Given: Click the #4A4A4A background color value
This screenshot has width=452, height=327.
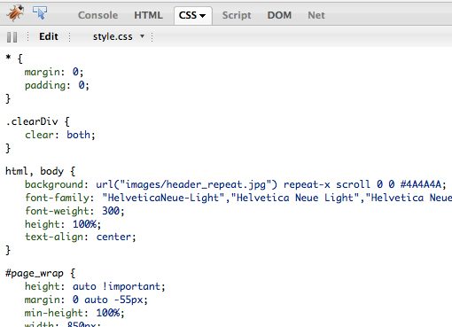Looking at the screenshot, I should click(421, 184).
